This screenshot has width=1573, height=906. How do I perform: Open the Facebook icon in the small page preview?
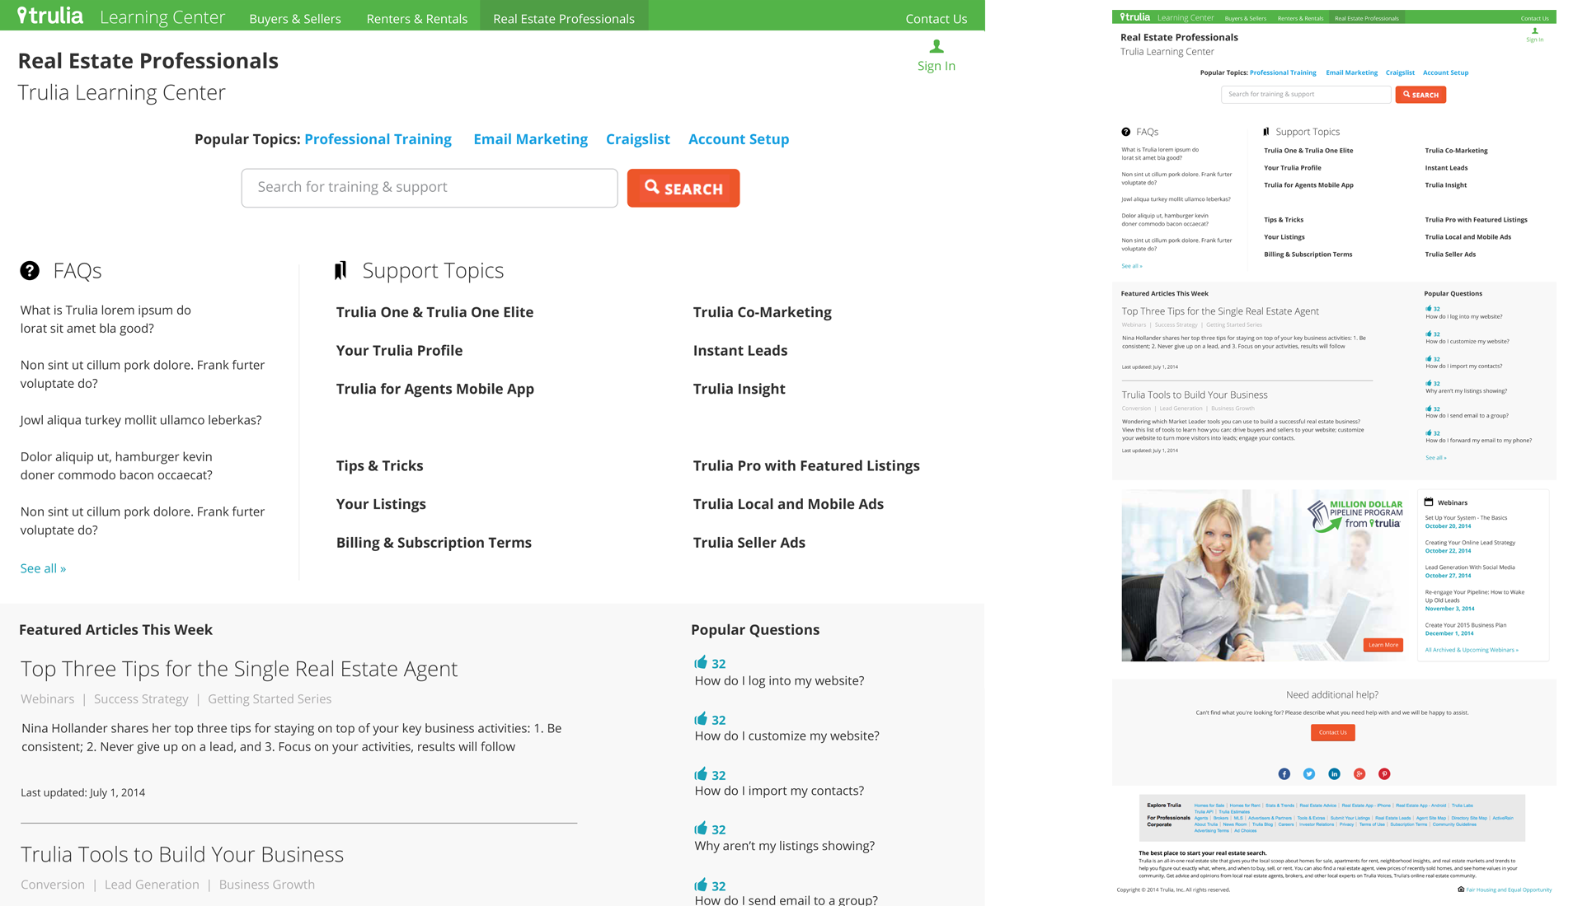tap(1284, 773)
